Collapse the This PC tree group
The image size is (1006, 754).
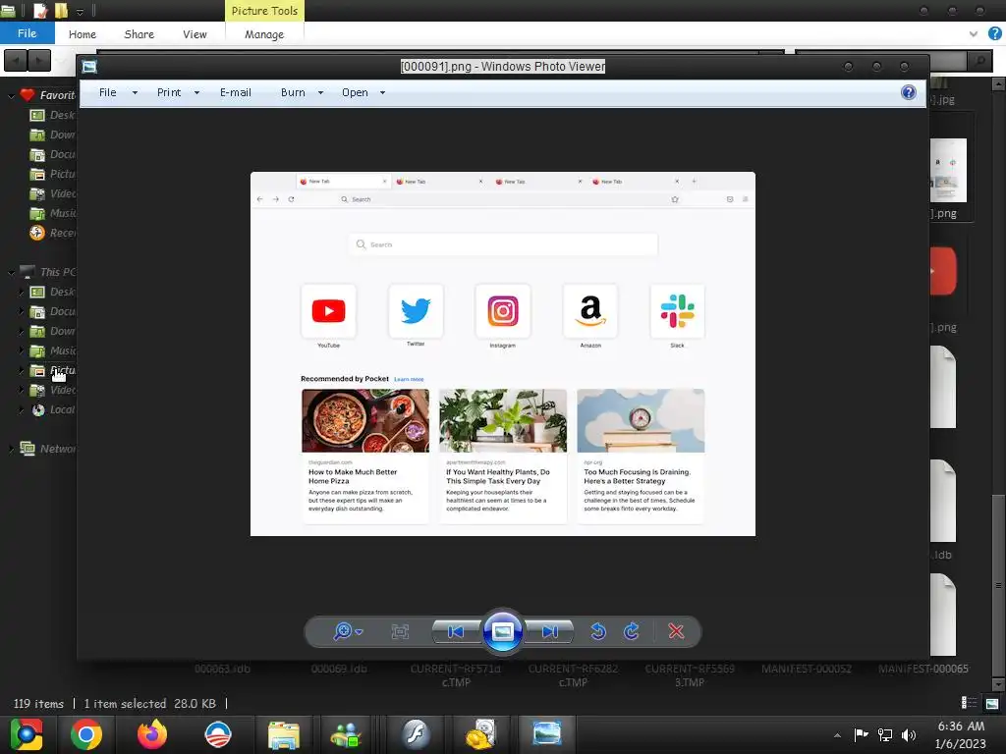(11, 273)
